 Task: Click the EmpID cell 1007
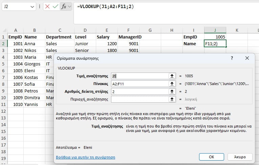pos(16,84)
